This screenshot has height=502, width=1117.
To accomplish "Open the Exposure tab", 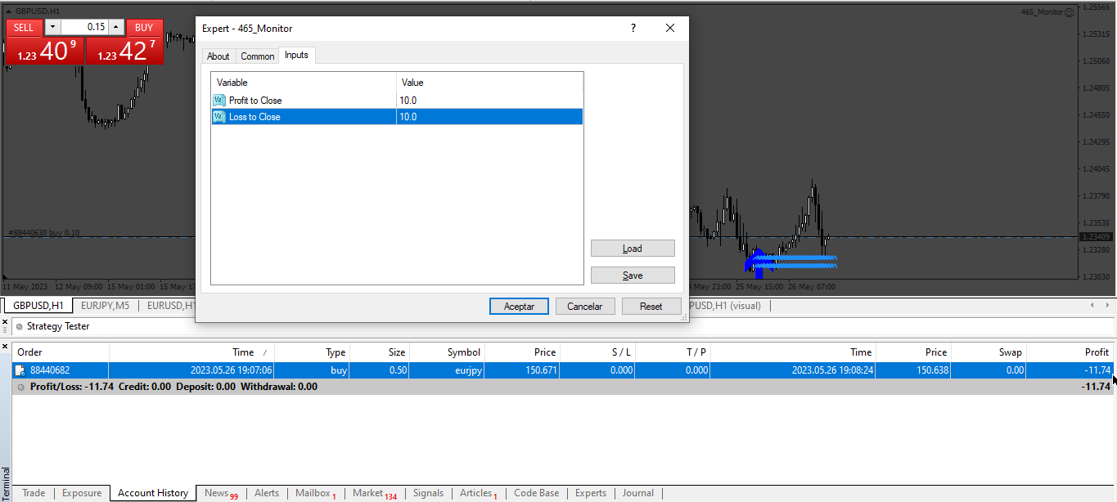I will pyautogui.click(x=82, y=493).
